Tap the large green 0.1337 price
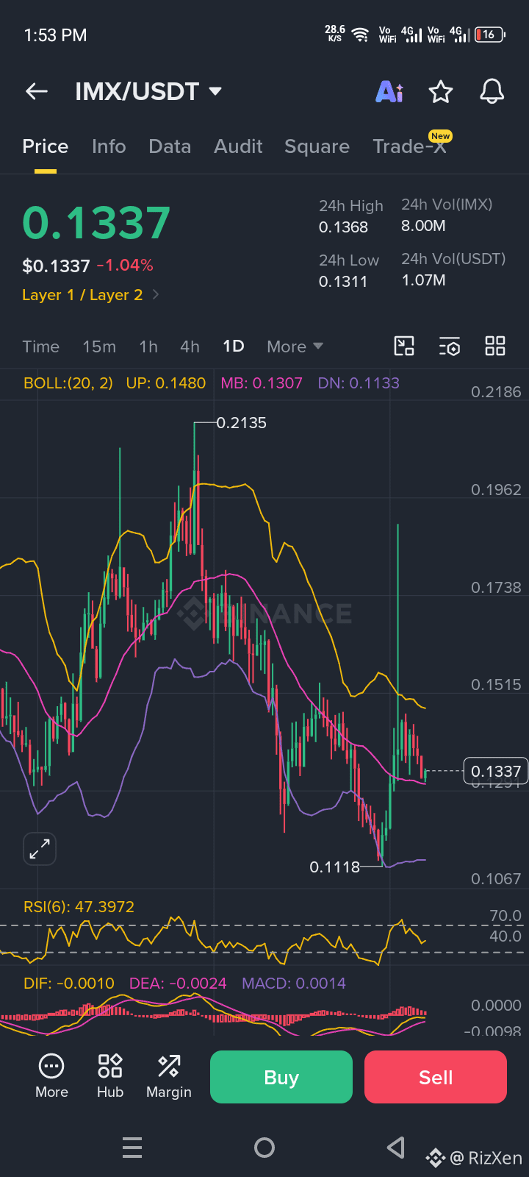 [x=96, y=223]
